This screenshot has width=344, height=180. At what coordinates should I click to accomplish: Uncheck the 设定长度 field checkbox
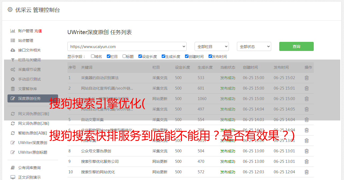coord(140,56)
